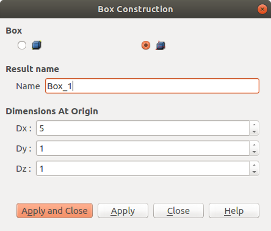
Task: Increase the Dz value with up arrow
Action: coord(254,165)
